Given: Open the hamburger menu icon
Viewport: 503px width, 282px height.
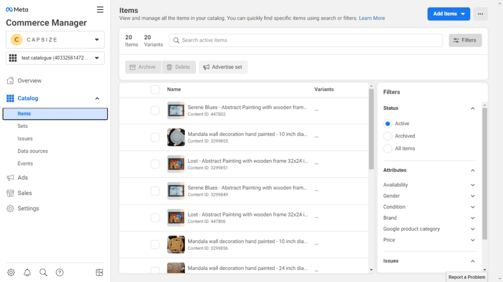Looking at the screenshot, I should [100, 10].
